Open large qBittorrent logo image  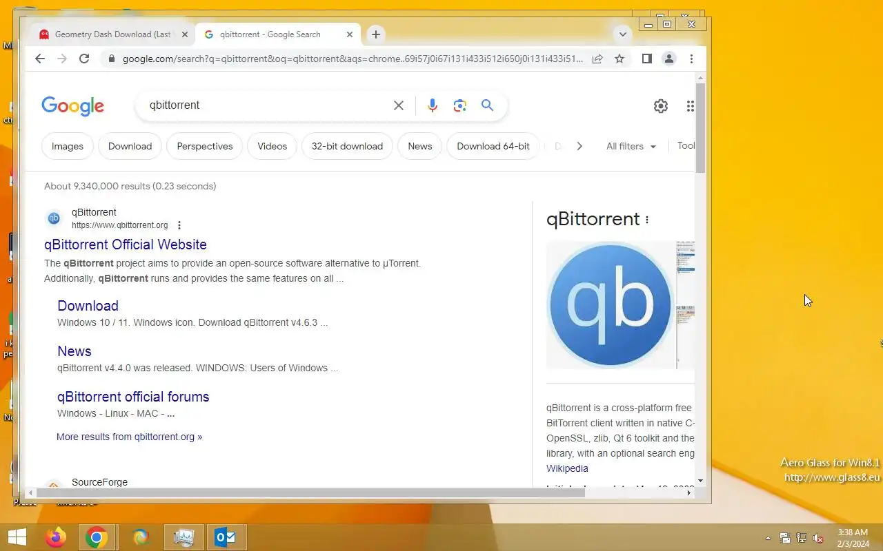(x=610, y=304)
